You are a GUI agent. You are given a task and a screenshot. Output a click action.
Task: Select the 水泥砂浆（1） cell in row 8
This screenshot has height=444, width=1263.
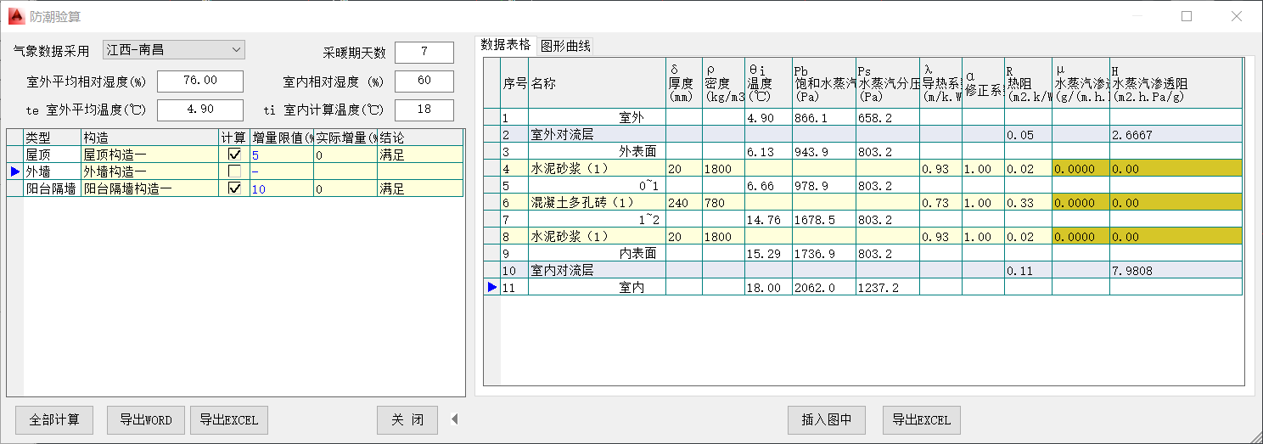pos(597,236)
